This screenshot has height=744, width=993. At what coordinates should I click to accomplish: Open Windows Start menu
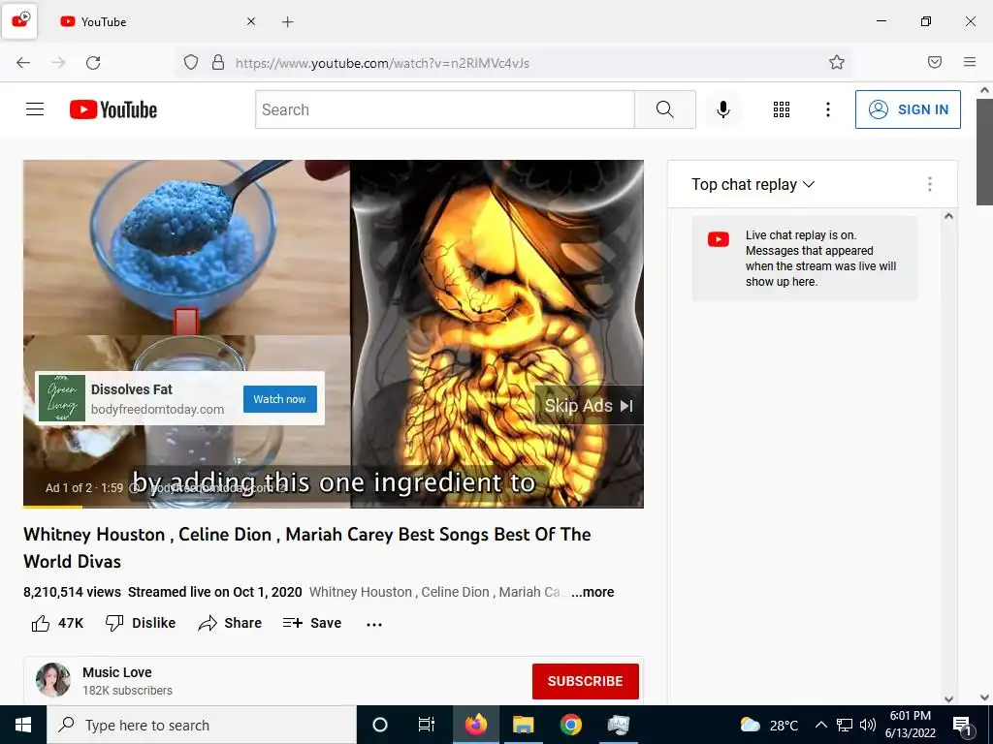click(23, 725)
